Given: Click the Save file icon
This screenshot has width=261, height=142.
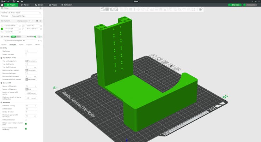Looking at the screenshot, I should [14, 1].
